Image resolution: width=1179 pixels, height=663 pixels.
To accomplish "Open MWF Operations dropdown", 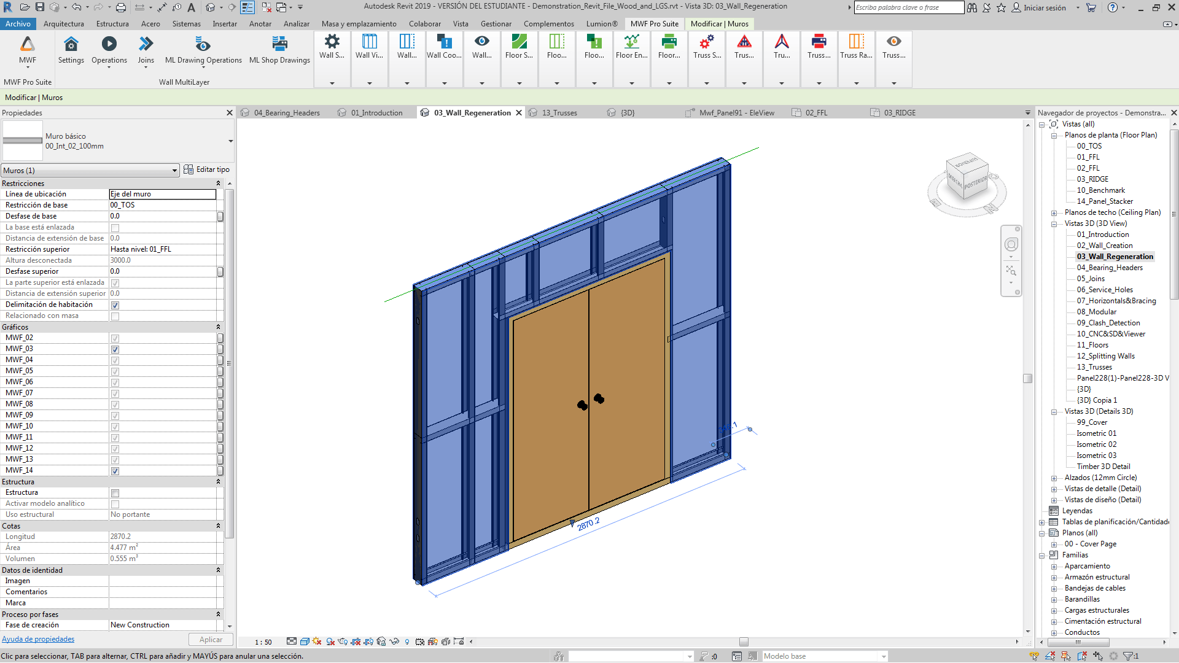I will pos(109,52).
